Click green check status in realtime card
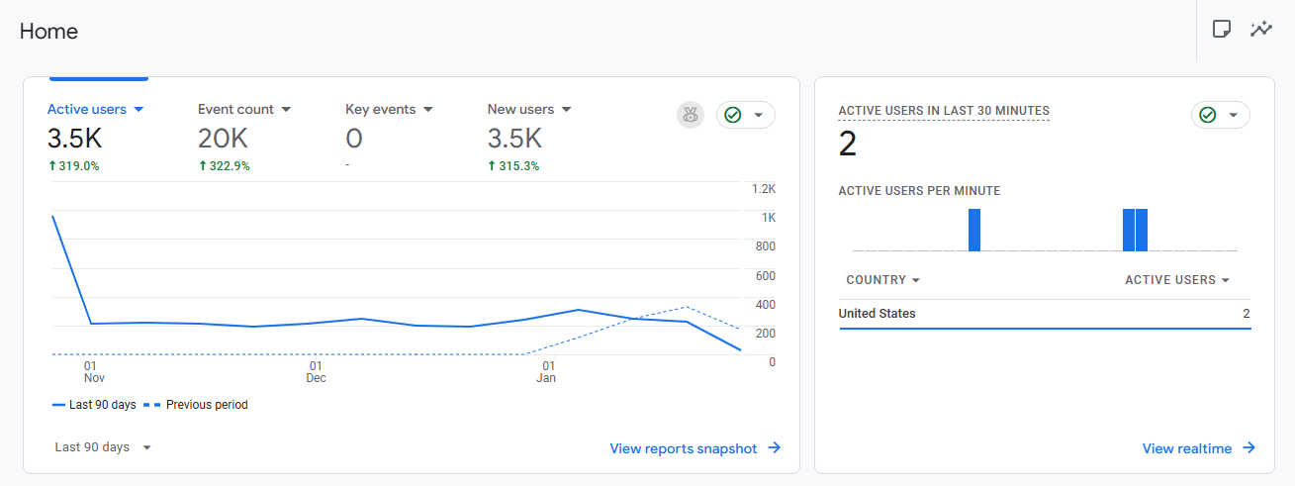 [x=1208, y=115]
